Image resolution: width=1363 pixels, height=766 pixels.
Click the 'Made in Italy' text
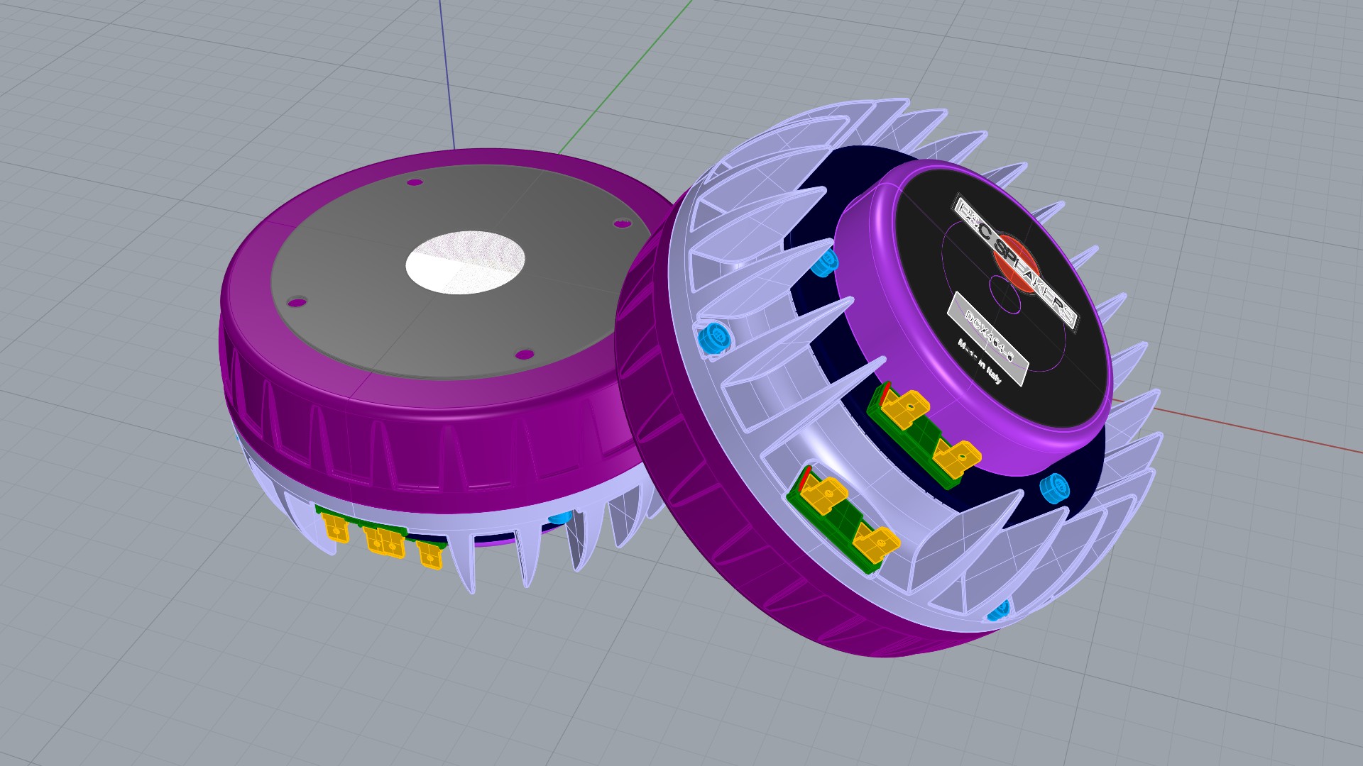tap(980, 362)
